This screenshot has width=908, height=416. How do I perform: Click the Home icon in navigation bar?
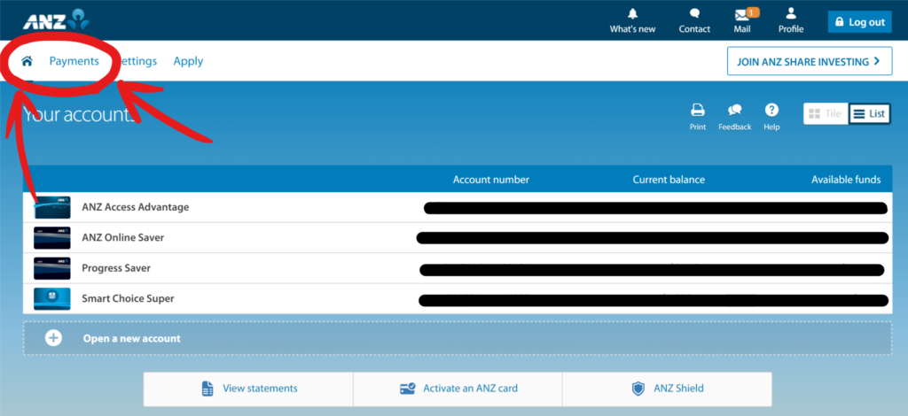click(27, 61)
